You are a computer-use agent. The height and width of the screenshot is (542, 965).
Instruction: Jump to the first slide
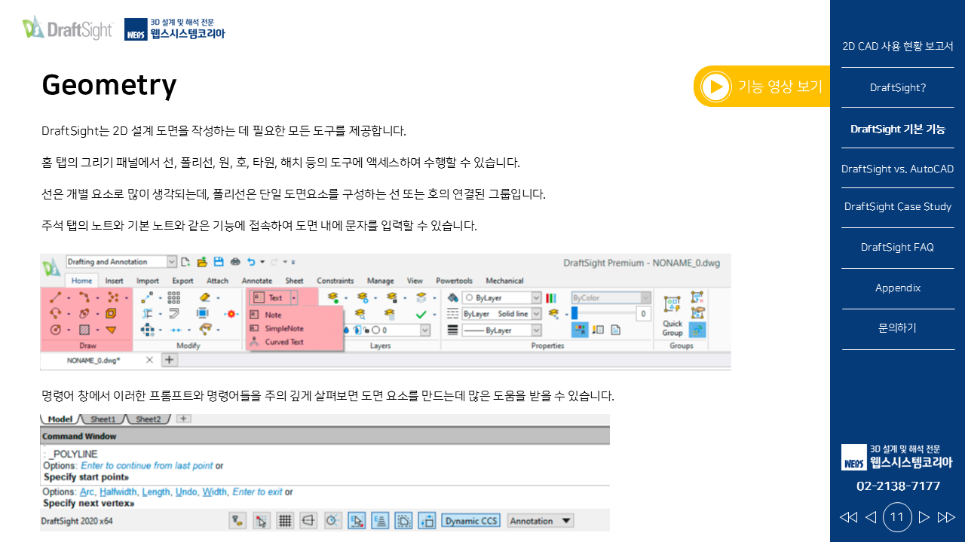pyautogui.click(x=848, y=517)
